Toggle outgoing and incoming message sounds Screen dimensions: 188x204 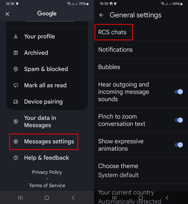tap(179, 92)
